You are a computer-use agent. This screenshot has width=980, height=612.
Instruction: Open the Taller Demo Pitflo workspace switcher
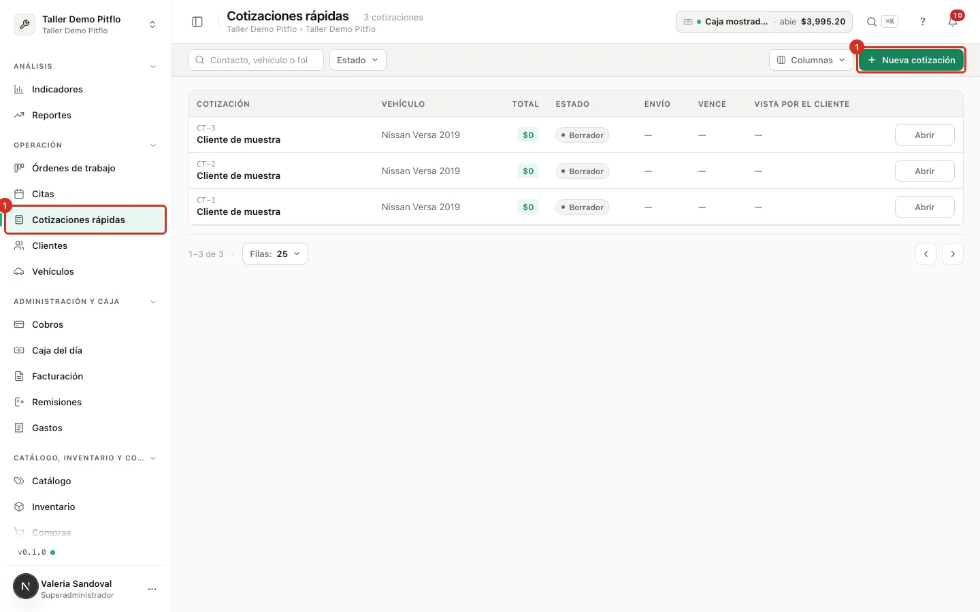[x=85, y=24]
